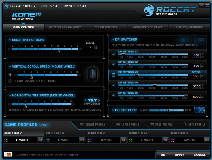Screen dimensions: 212x160
Task: Click the Load Profile folder icon
Action: pyautogui.click(x=118, y=124)
